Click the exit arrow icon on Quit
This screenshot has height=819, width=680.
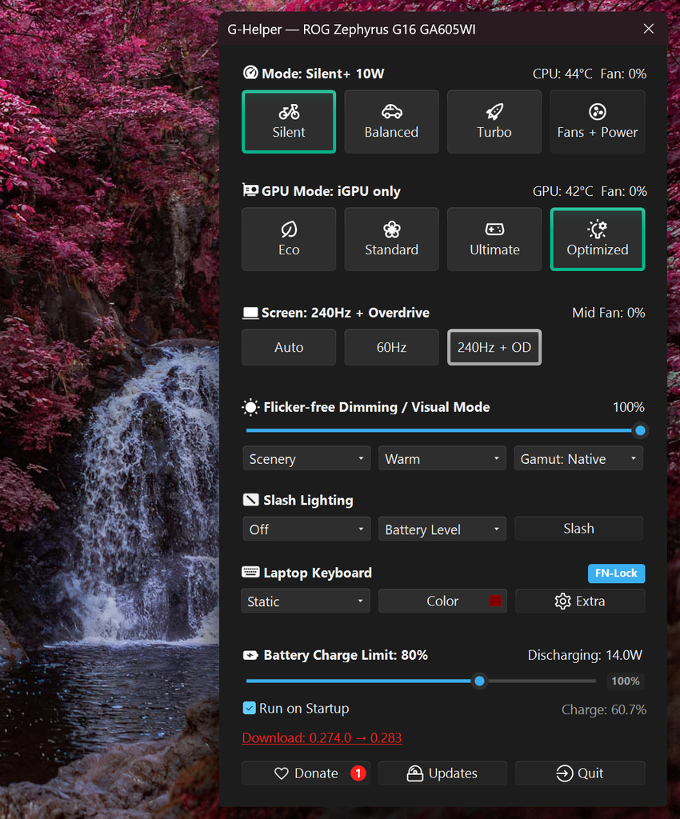point(565,773)
